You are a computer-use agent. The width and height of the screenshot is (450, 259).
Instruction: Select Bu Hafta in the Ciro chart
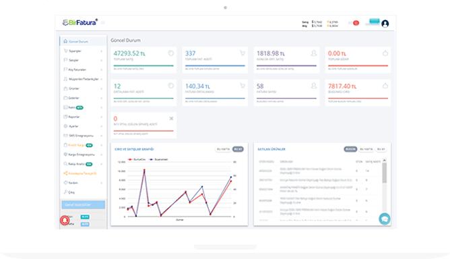223,149
